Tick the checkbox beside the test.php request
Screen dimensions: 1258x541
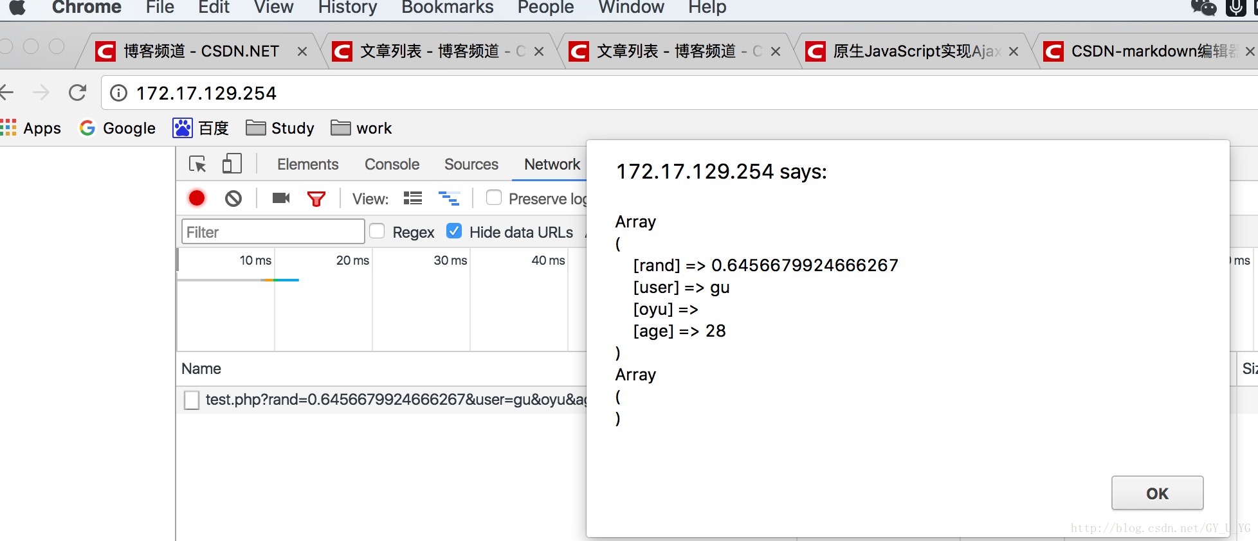coord(192,400)
